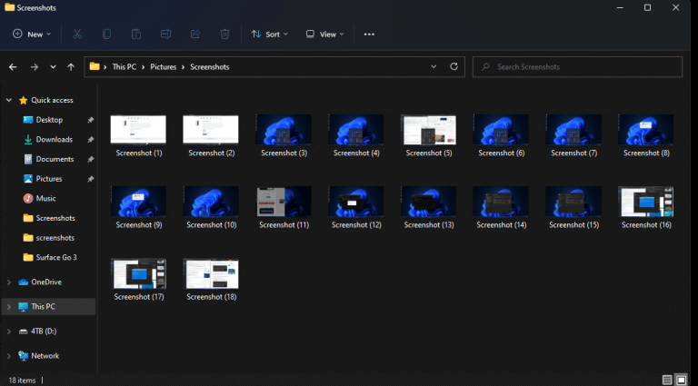Open recent locations chevron next to arrows
The image size is (698, 386).
pos(53,67)
